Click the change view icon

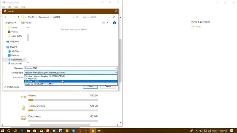pyautogui.click(x=103, y=23)
